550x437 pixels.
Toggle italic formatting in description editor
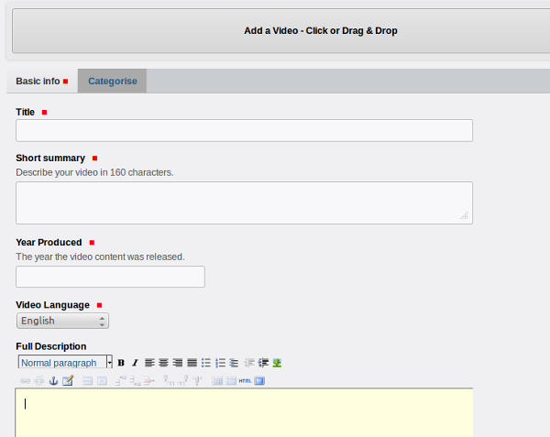click(135, 363)
